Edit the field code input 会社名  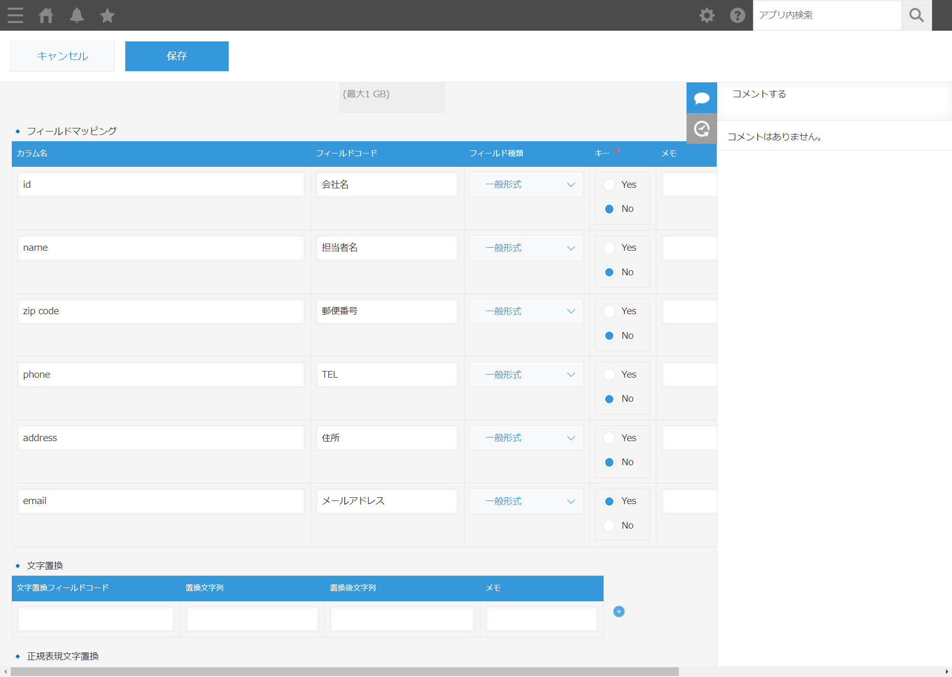pos(387,185)
